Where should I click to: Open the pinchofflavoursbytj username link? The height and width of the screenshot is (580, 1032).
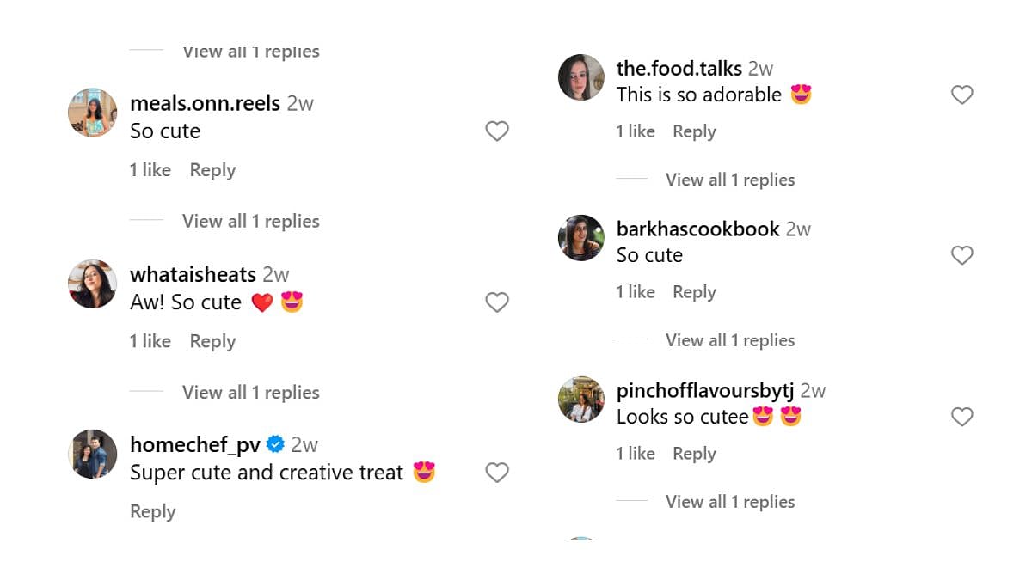tap(704, 390)
